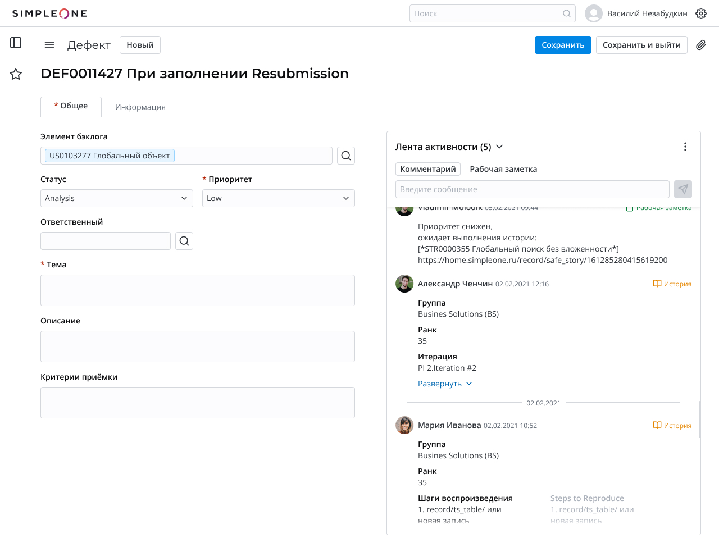The width and height of the screenshot is (719, 547).
Task: Switch to Рабочая заметка message type
Action: (503, 169)
